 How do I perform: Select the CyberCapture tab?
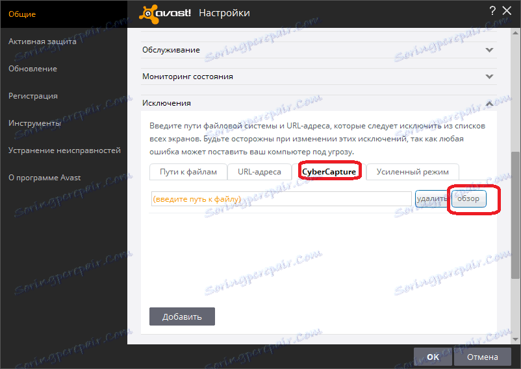(x=329, y=172)
